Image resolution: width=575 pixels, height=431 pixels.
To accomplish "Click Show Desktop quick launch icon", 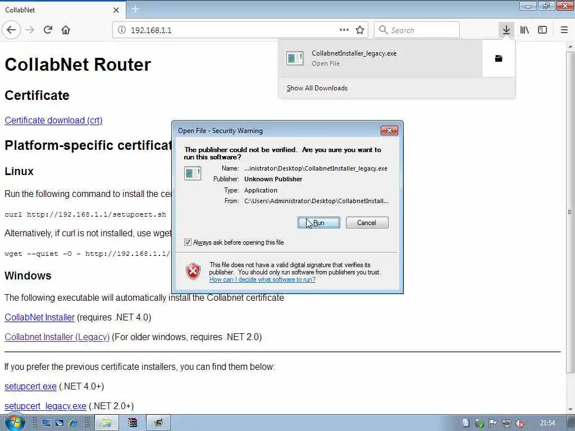I will point(47,423).
